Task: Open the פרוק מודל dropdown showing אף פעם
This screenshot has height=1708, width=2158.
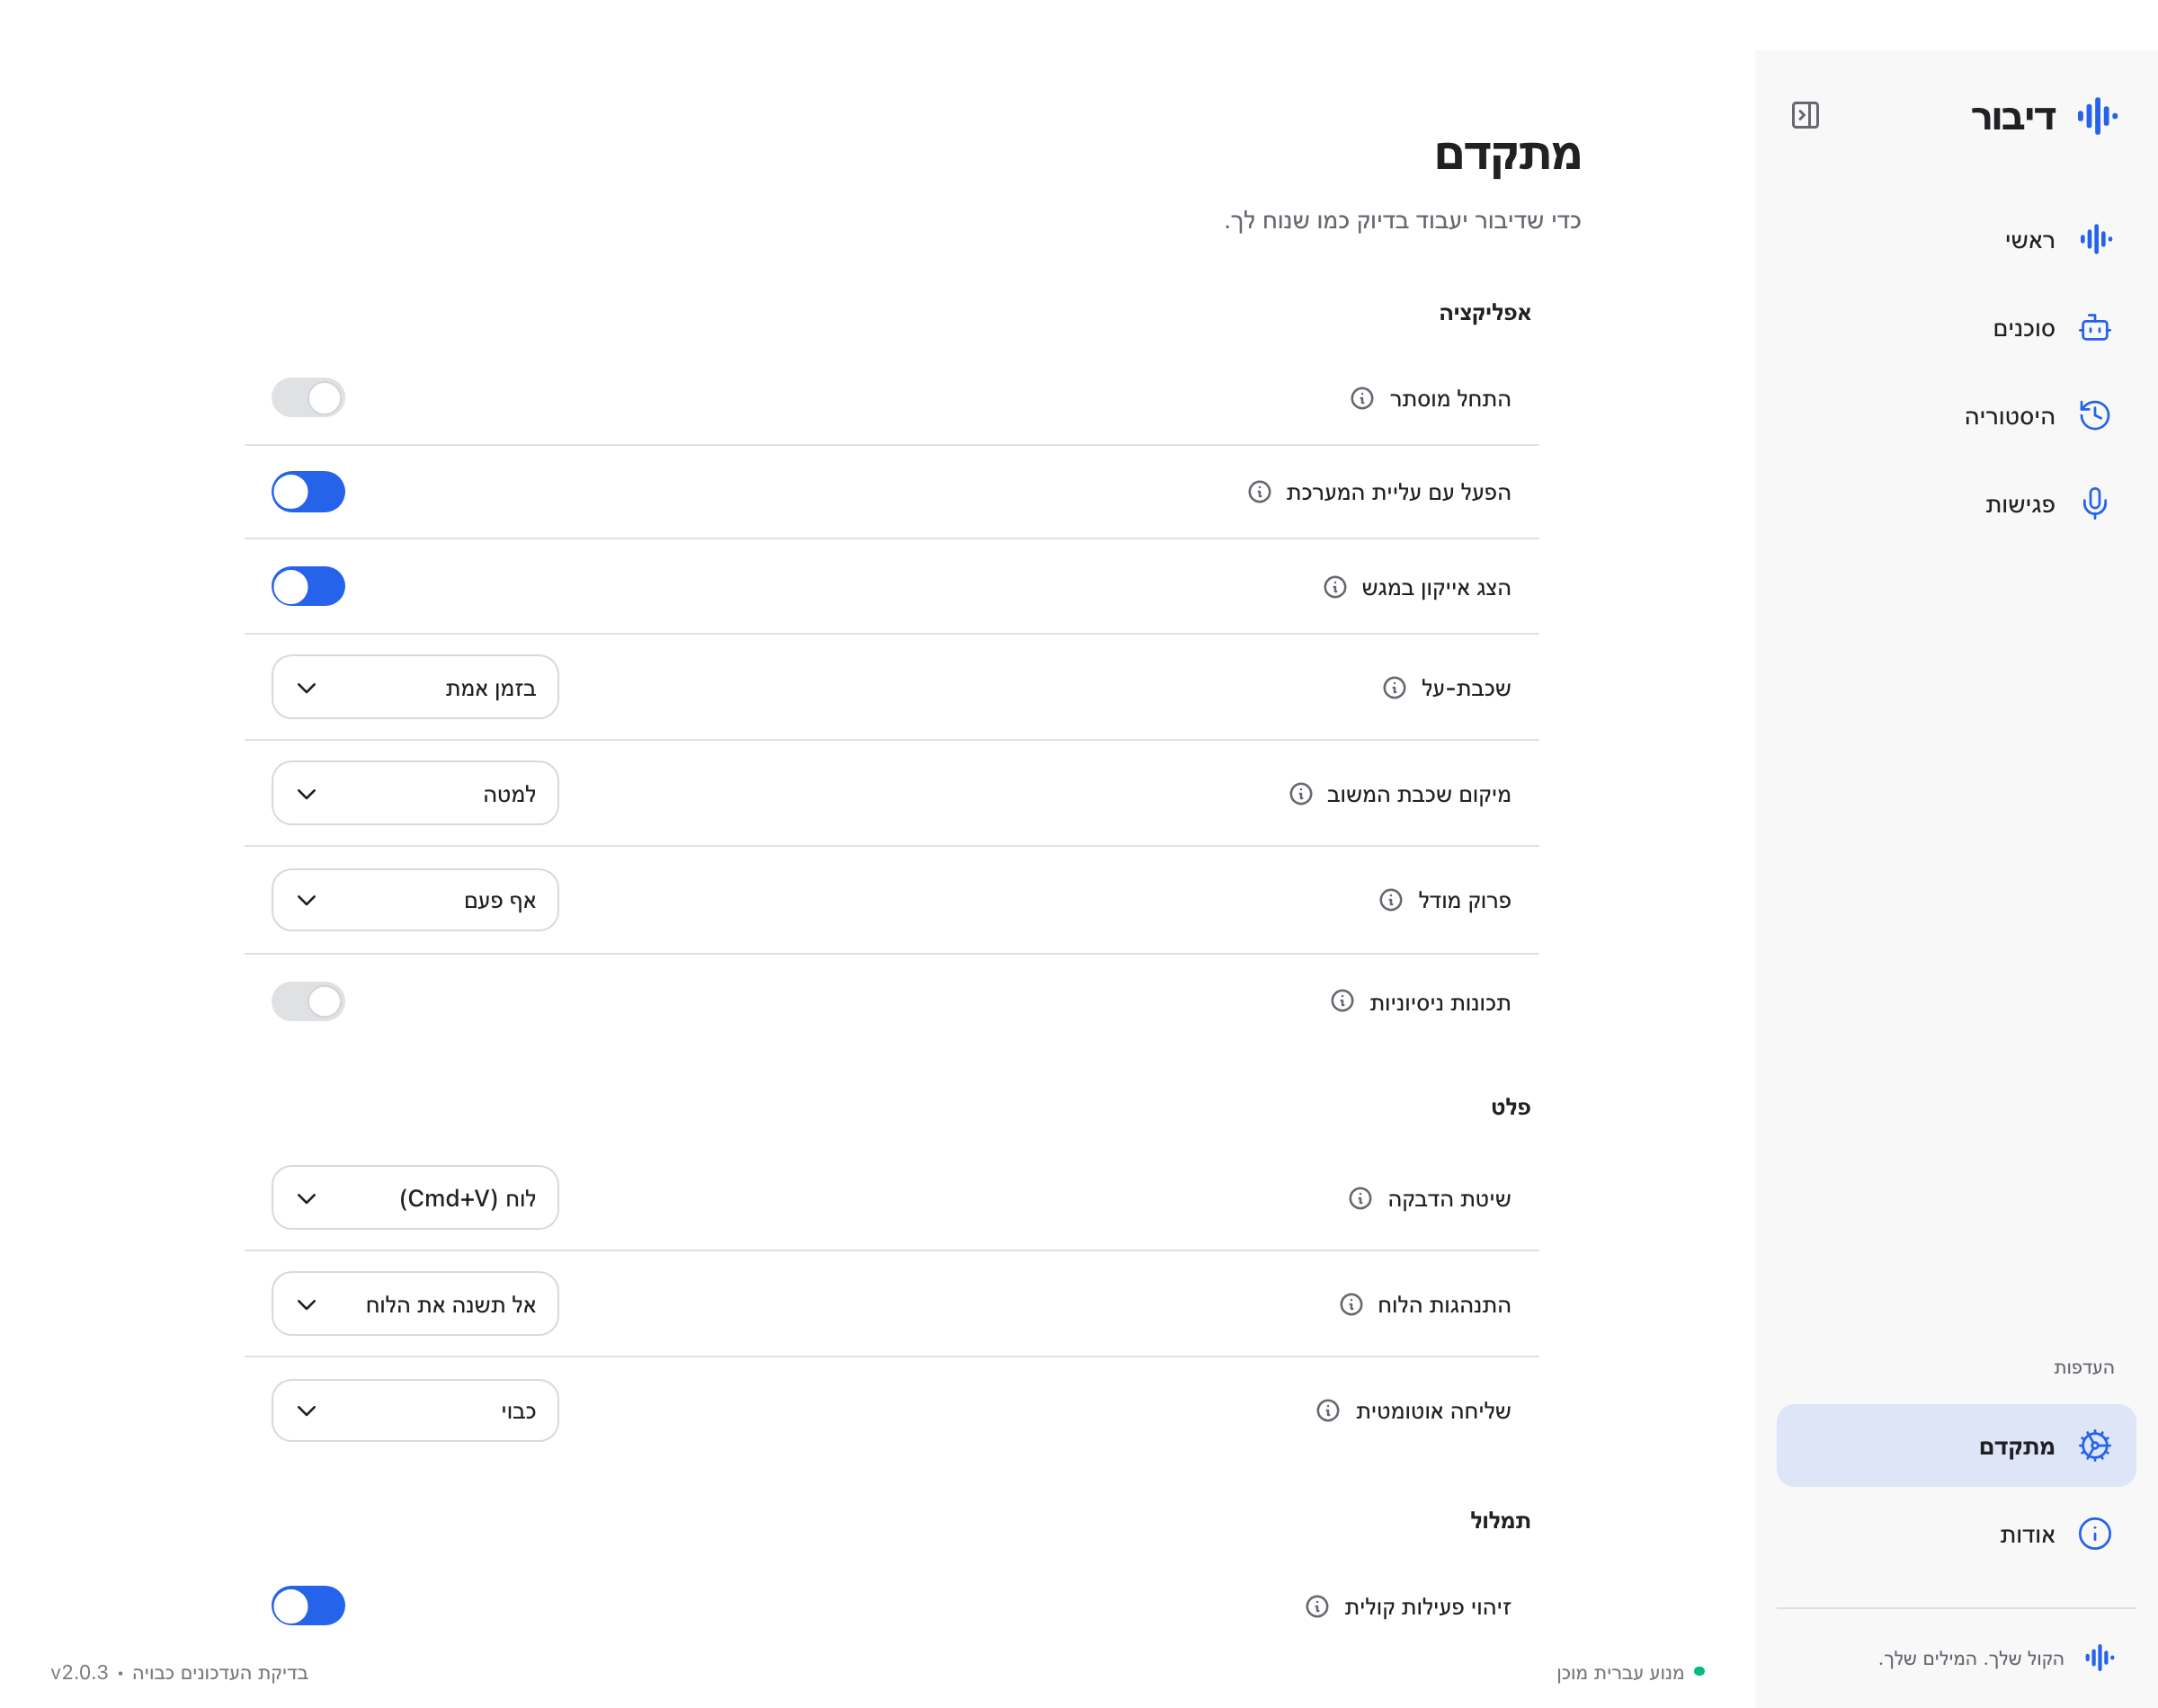Action: 415,900
